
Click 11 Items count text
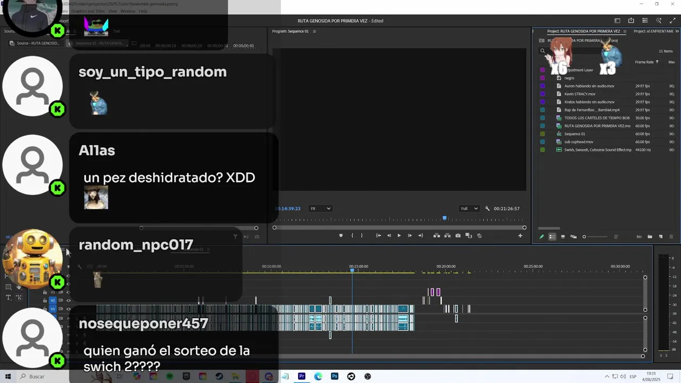coord(666,52)
